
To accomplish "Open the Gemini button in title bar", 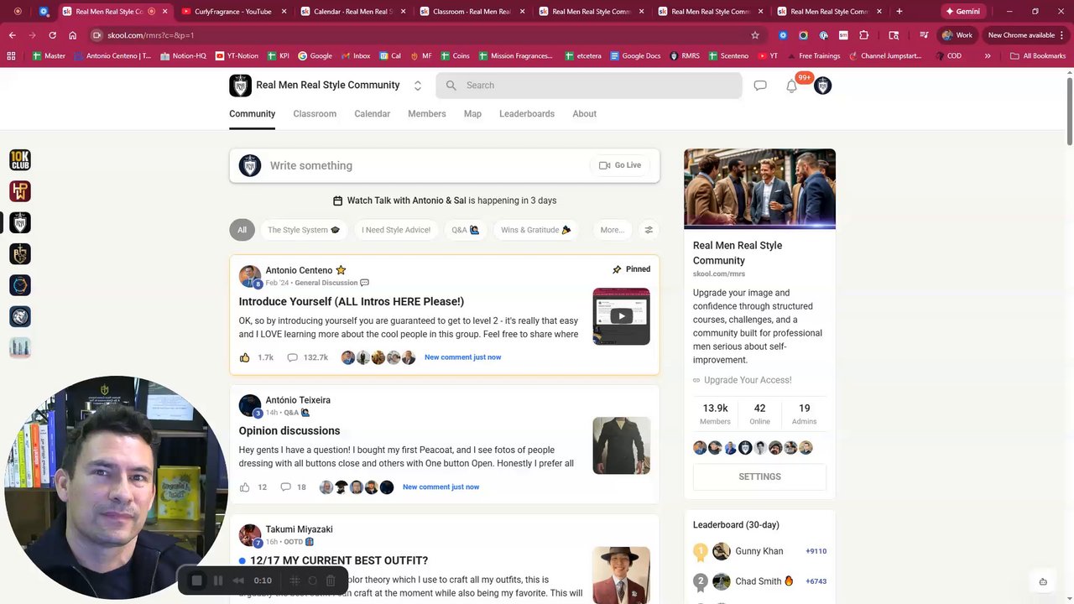I will [962, 12].
